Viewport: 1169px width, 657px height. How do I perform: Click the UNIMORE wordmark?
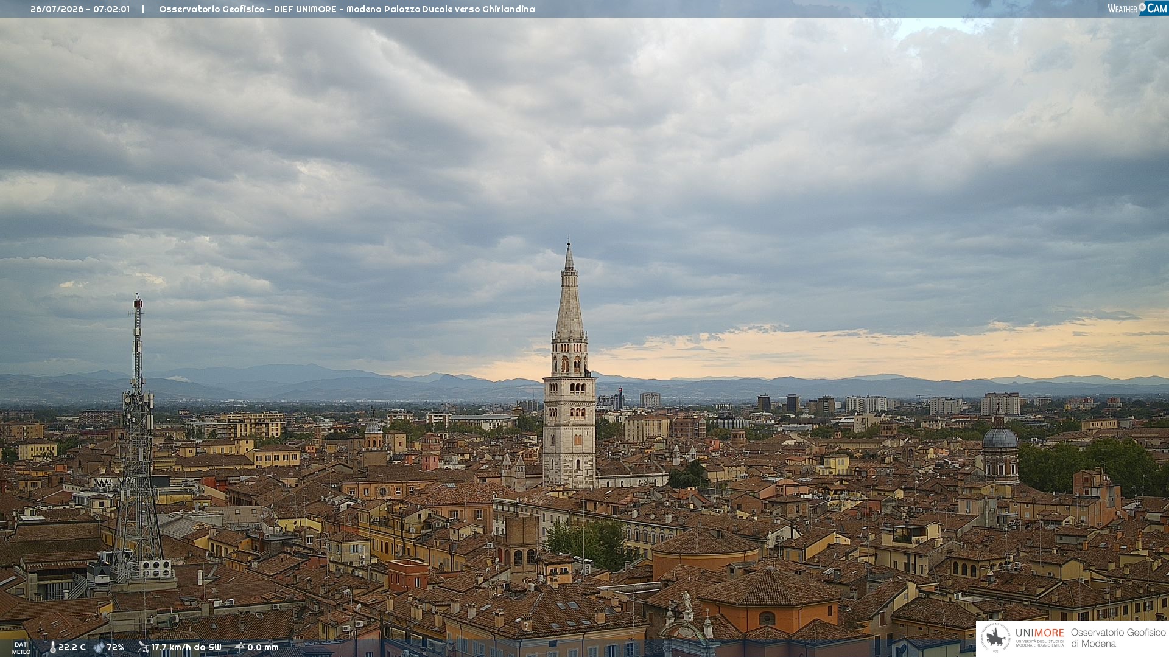pos(1040,633)
